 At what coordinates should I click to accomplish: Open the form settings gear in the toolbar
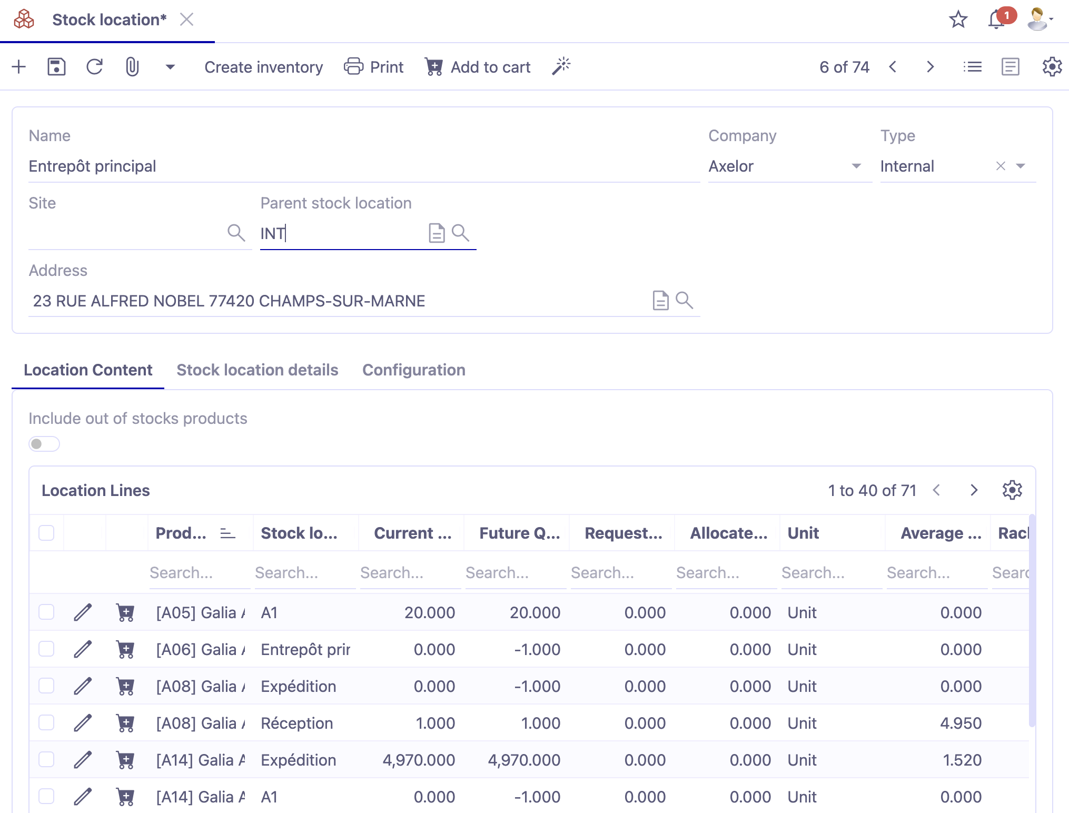pyautogui.click(x=1052, y=67)
